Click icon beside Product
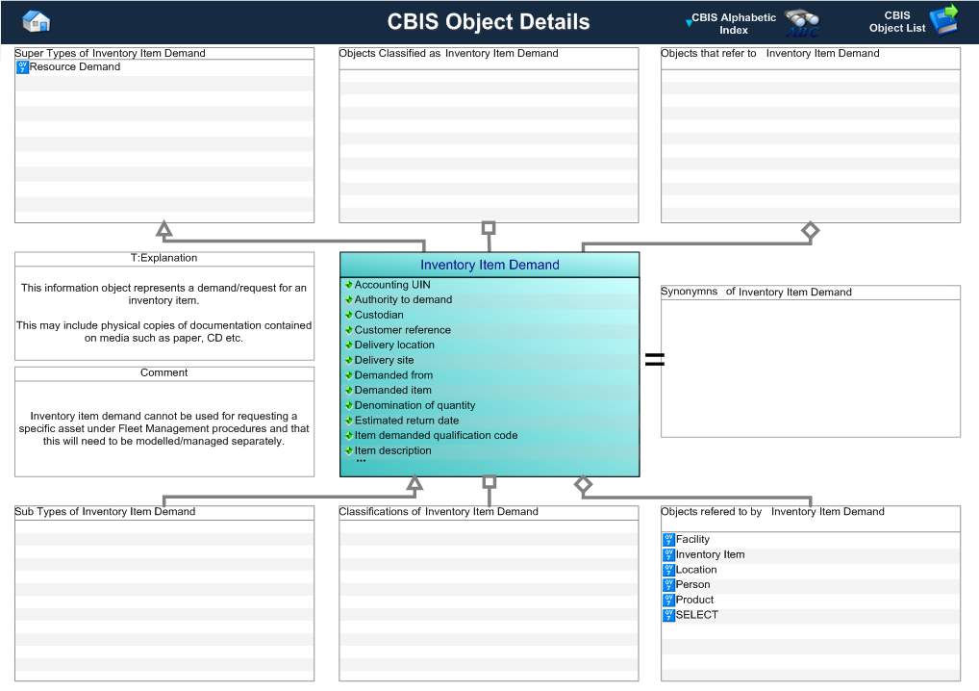Screen dimensions: 979x691 [x=669, y=600]
